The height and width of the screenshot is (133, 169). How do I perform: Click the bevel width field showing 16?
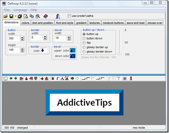(x=61, y=38)
